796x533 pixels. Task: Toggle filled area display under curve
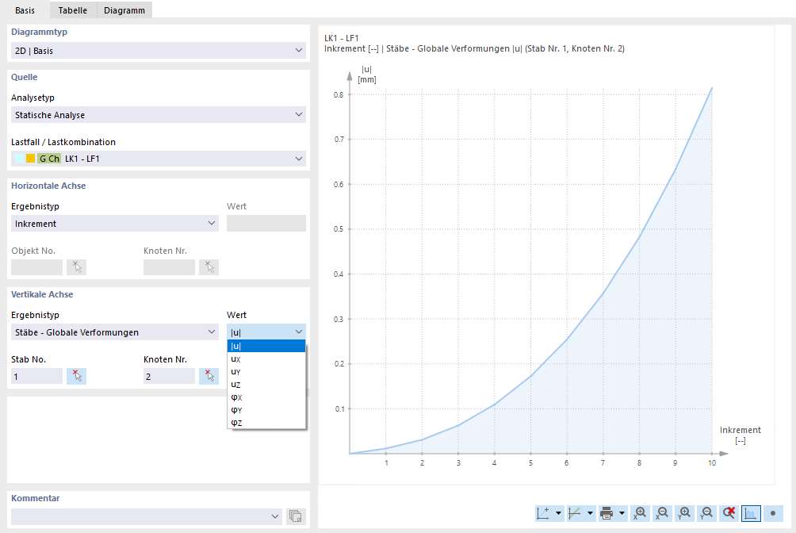point(751,513)
